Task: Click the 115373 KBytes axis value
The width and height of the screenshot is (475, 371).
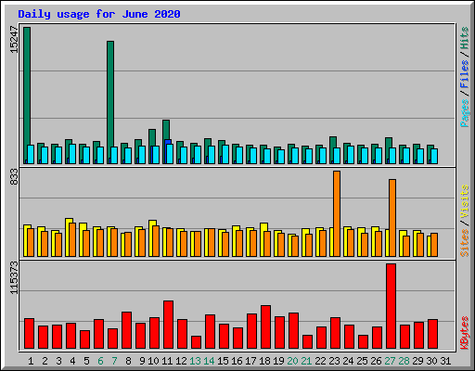Action: coord(14,277)
